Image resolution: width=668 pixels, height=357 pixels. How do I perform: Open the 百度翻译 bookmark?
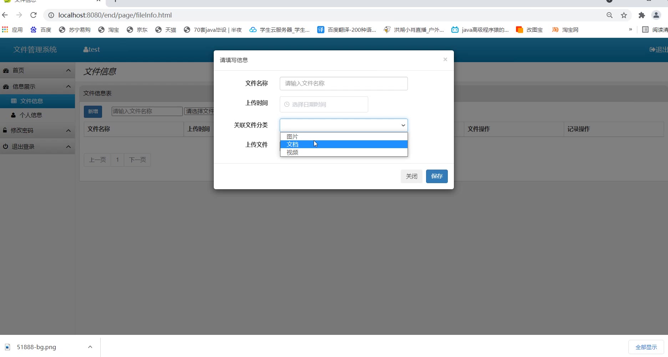346,30
